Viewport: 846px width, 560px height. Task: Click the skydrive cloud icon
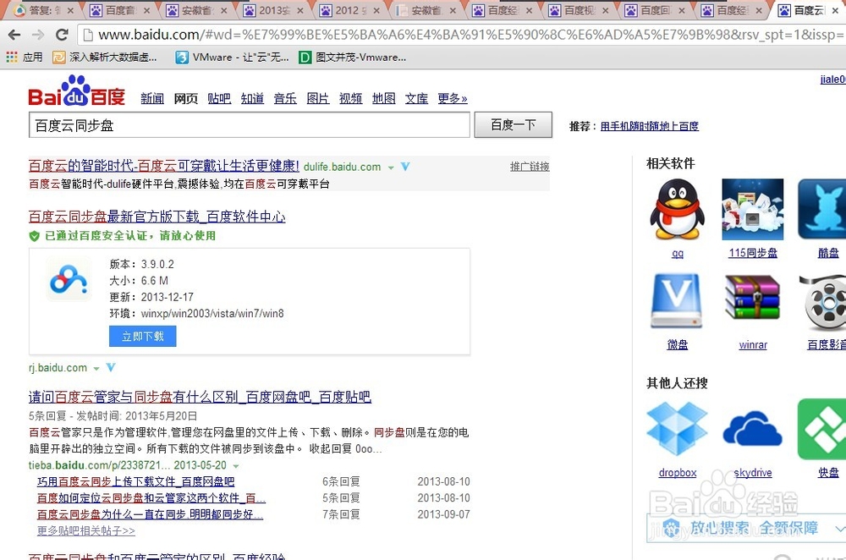[x=753, y=428]
